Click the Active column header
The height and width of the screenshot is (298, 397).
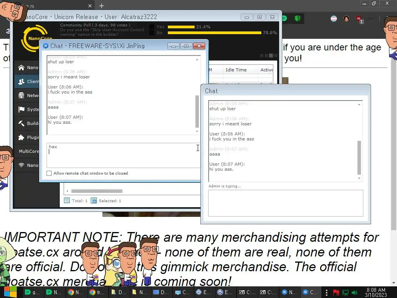click(x=266, y=70)
